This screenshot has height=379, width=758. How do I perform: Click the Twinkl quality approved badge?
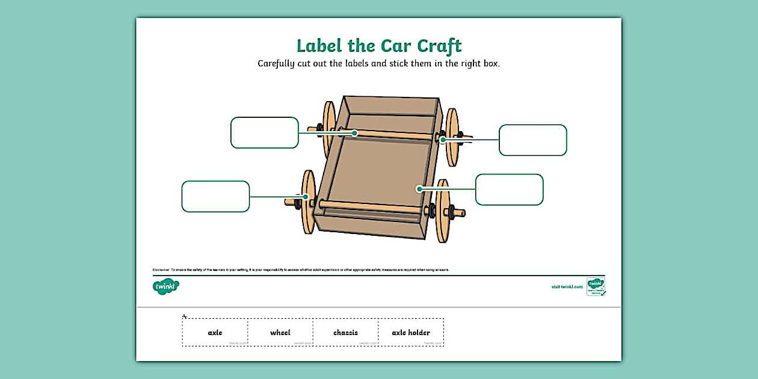[x=596, y=287]
